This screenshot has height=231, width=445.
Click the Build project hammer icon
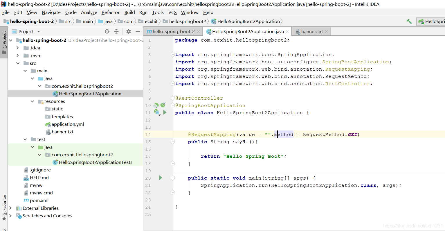(409, 21)
